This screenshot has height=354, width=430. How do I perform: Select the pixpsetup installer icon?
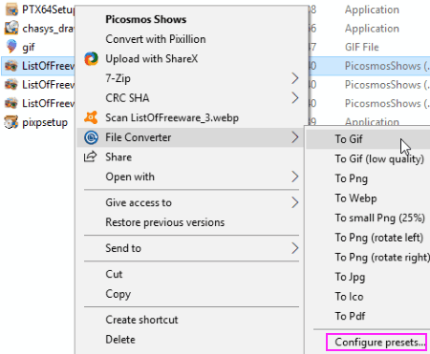coord(11,122)
